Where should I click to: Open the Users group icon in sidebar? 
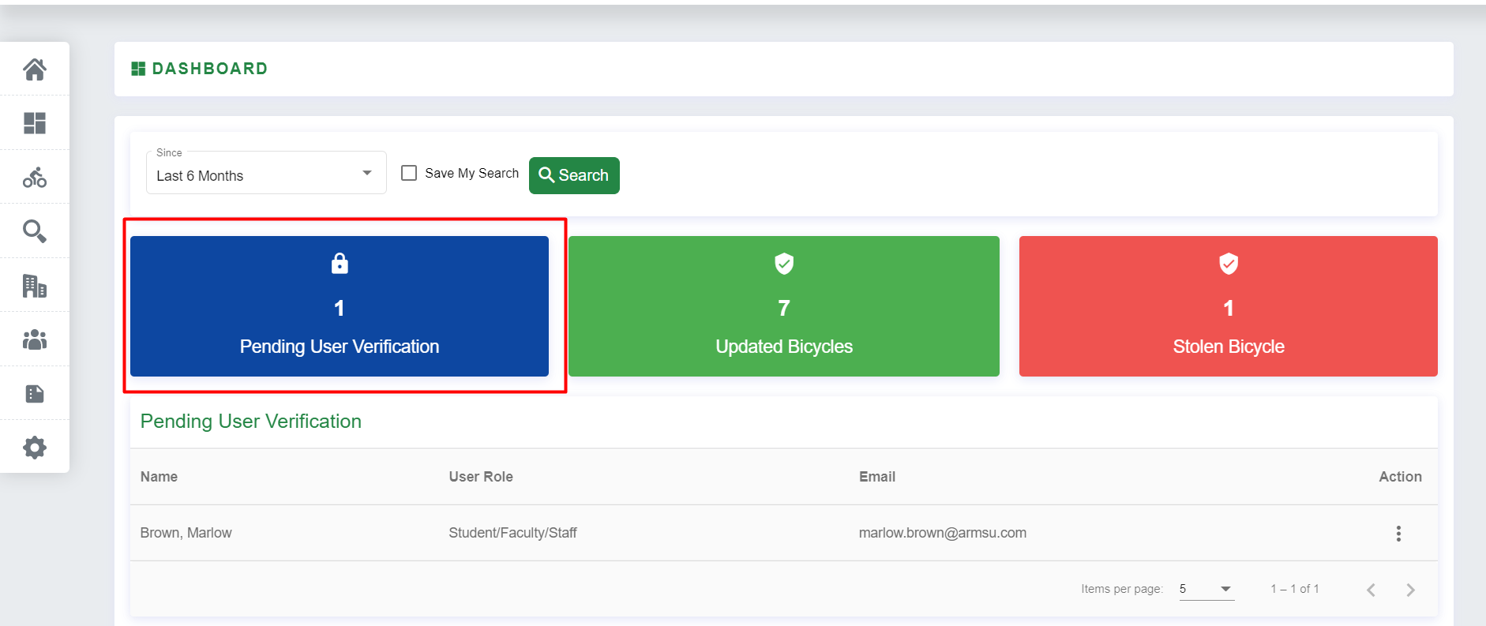[x=35, y=339]
